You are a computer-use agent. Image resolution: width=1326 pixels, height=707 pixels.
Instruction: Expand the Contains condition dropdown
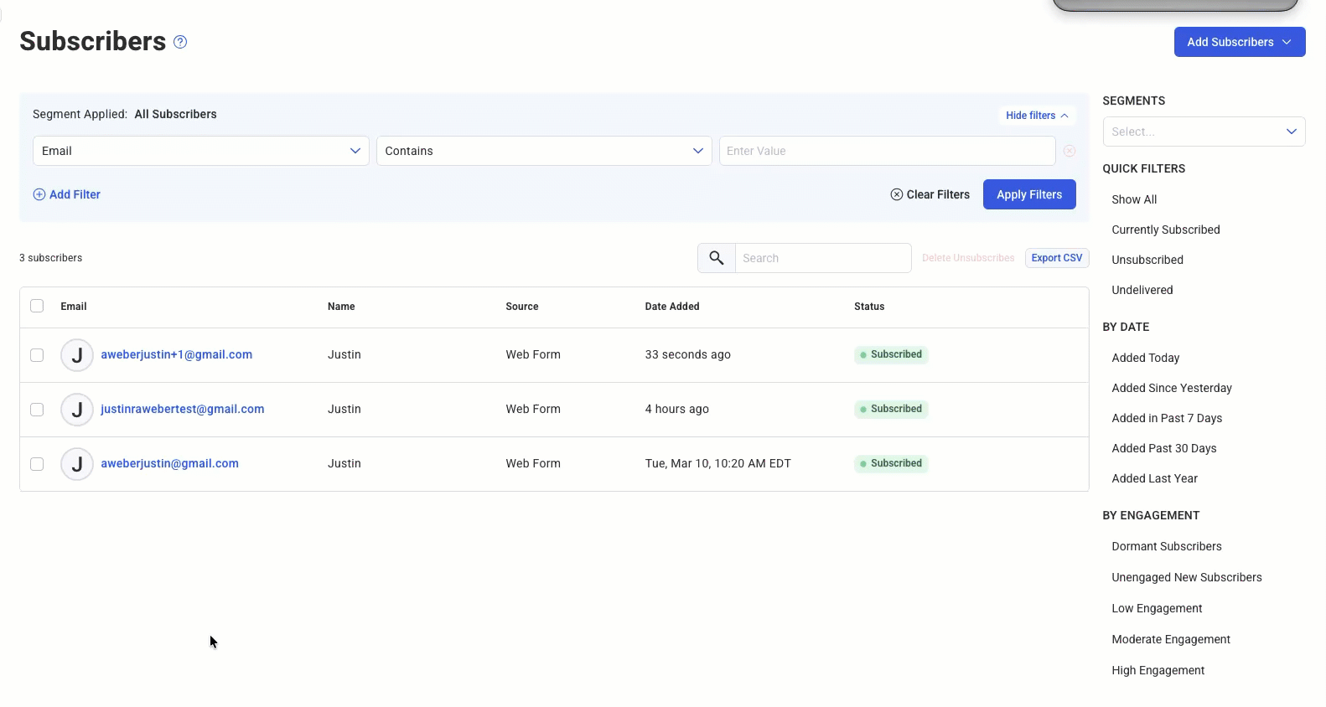click(x=543, y=151)
